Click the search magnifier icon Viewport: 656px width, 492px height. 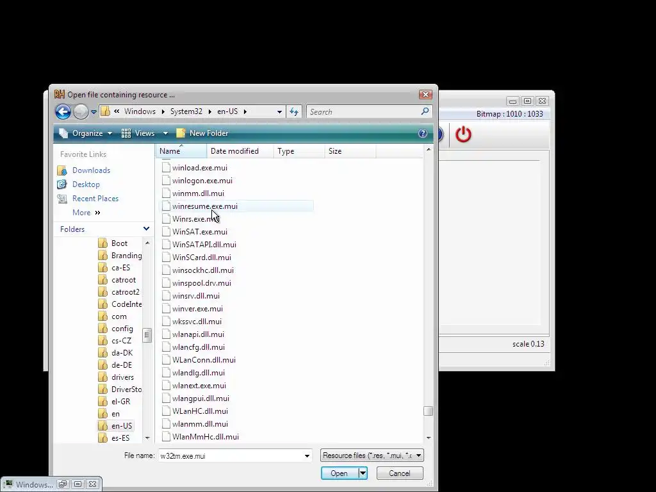click(425, 111)
